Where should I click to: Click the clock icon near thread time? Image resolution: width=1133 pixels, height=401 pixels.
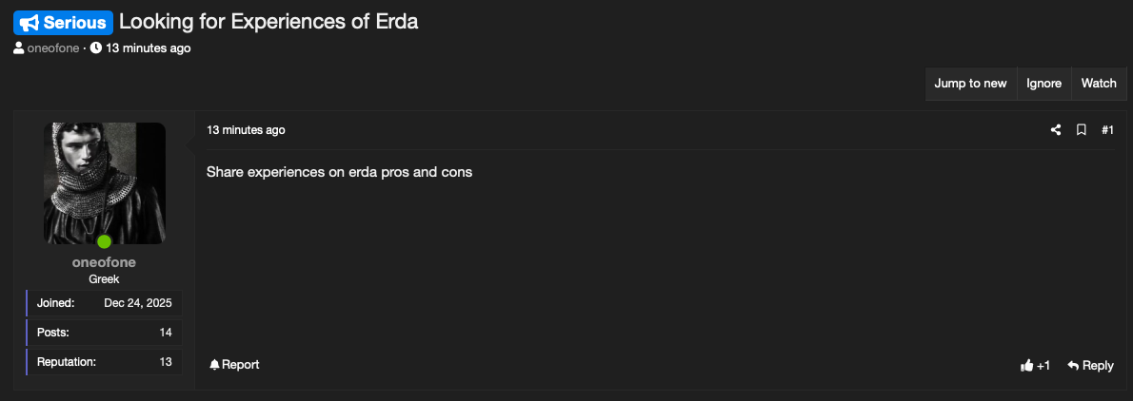tap(96, 48)
